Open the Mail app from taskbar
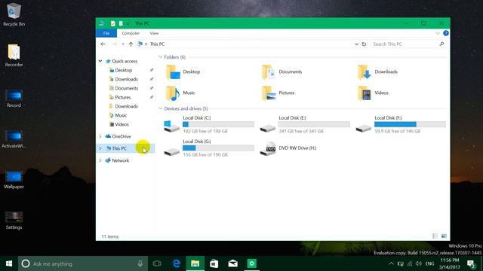The width and height of the screenshot is (483, 271). tap(233, 263)
